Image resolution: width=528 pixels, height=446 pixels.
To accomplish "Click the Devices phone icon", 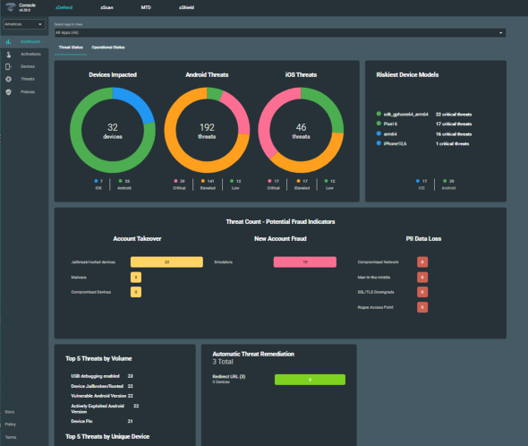I will tap(8, 67).
